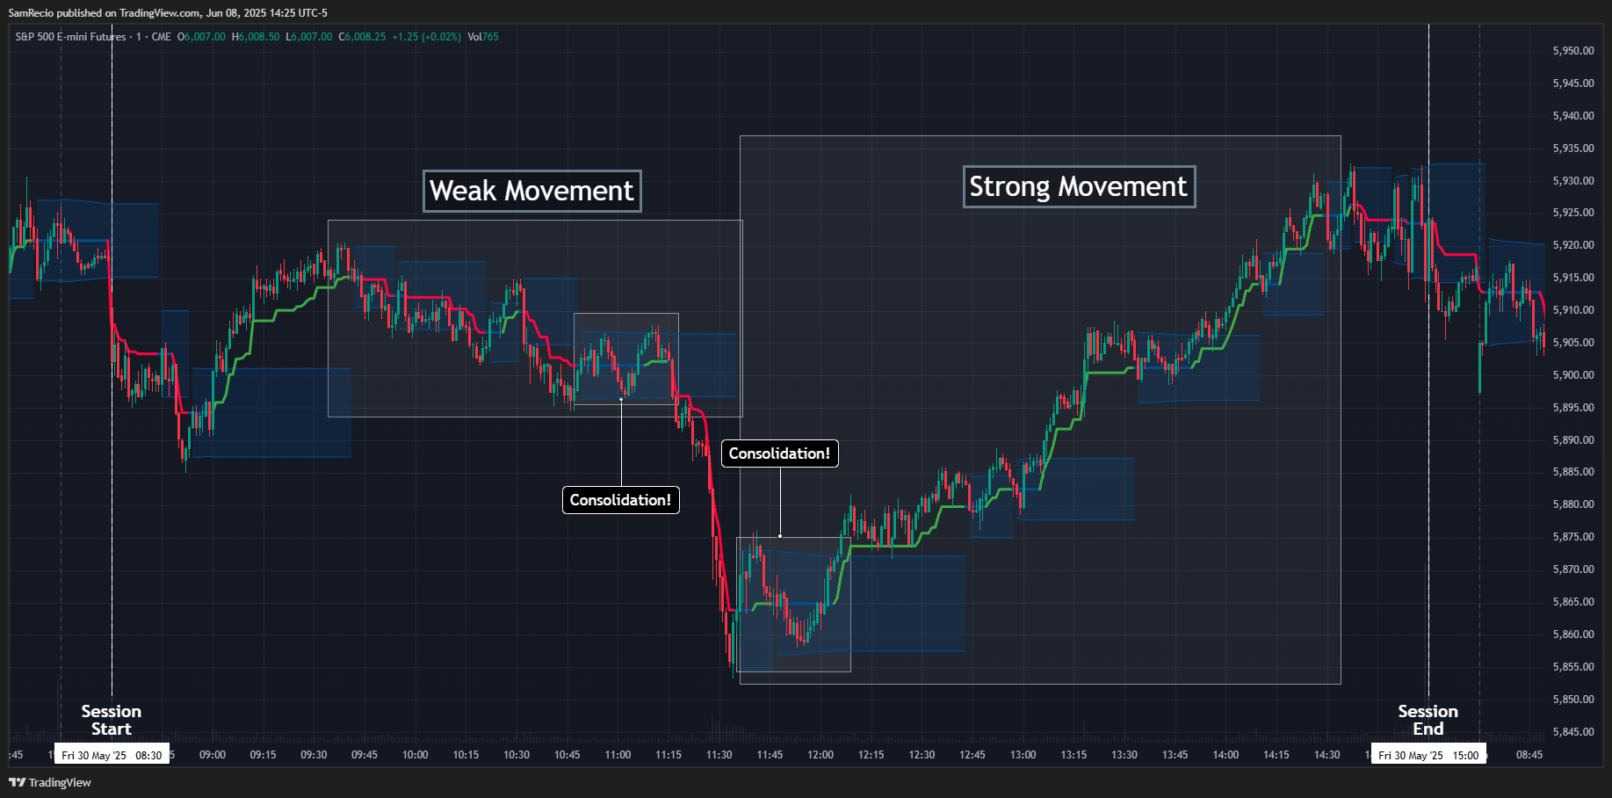Screen dimensions: 1612x798
Task: Click the 12:15 time axis label
Action: (x=871, y=755)
